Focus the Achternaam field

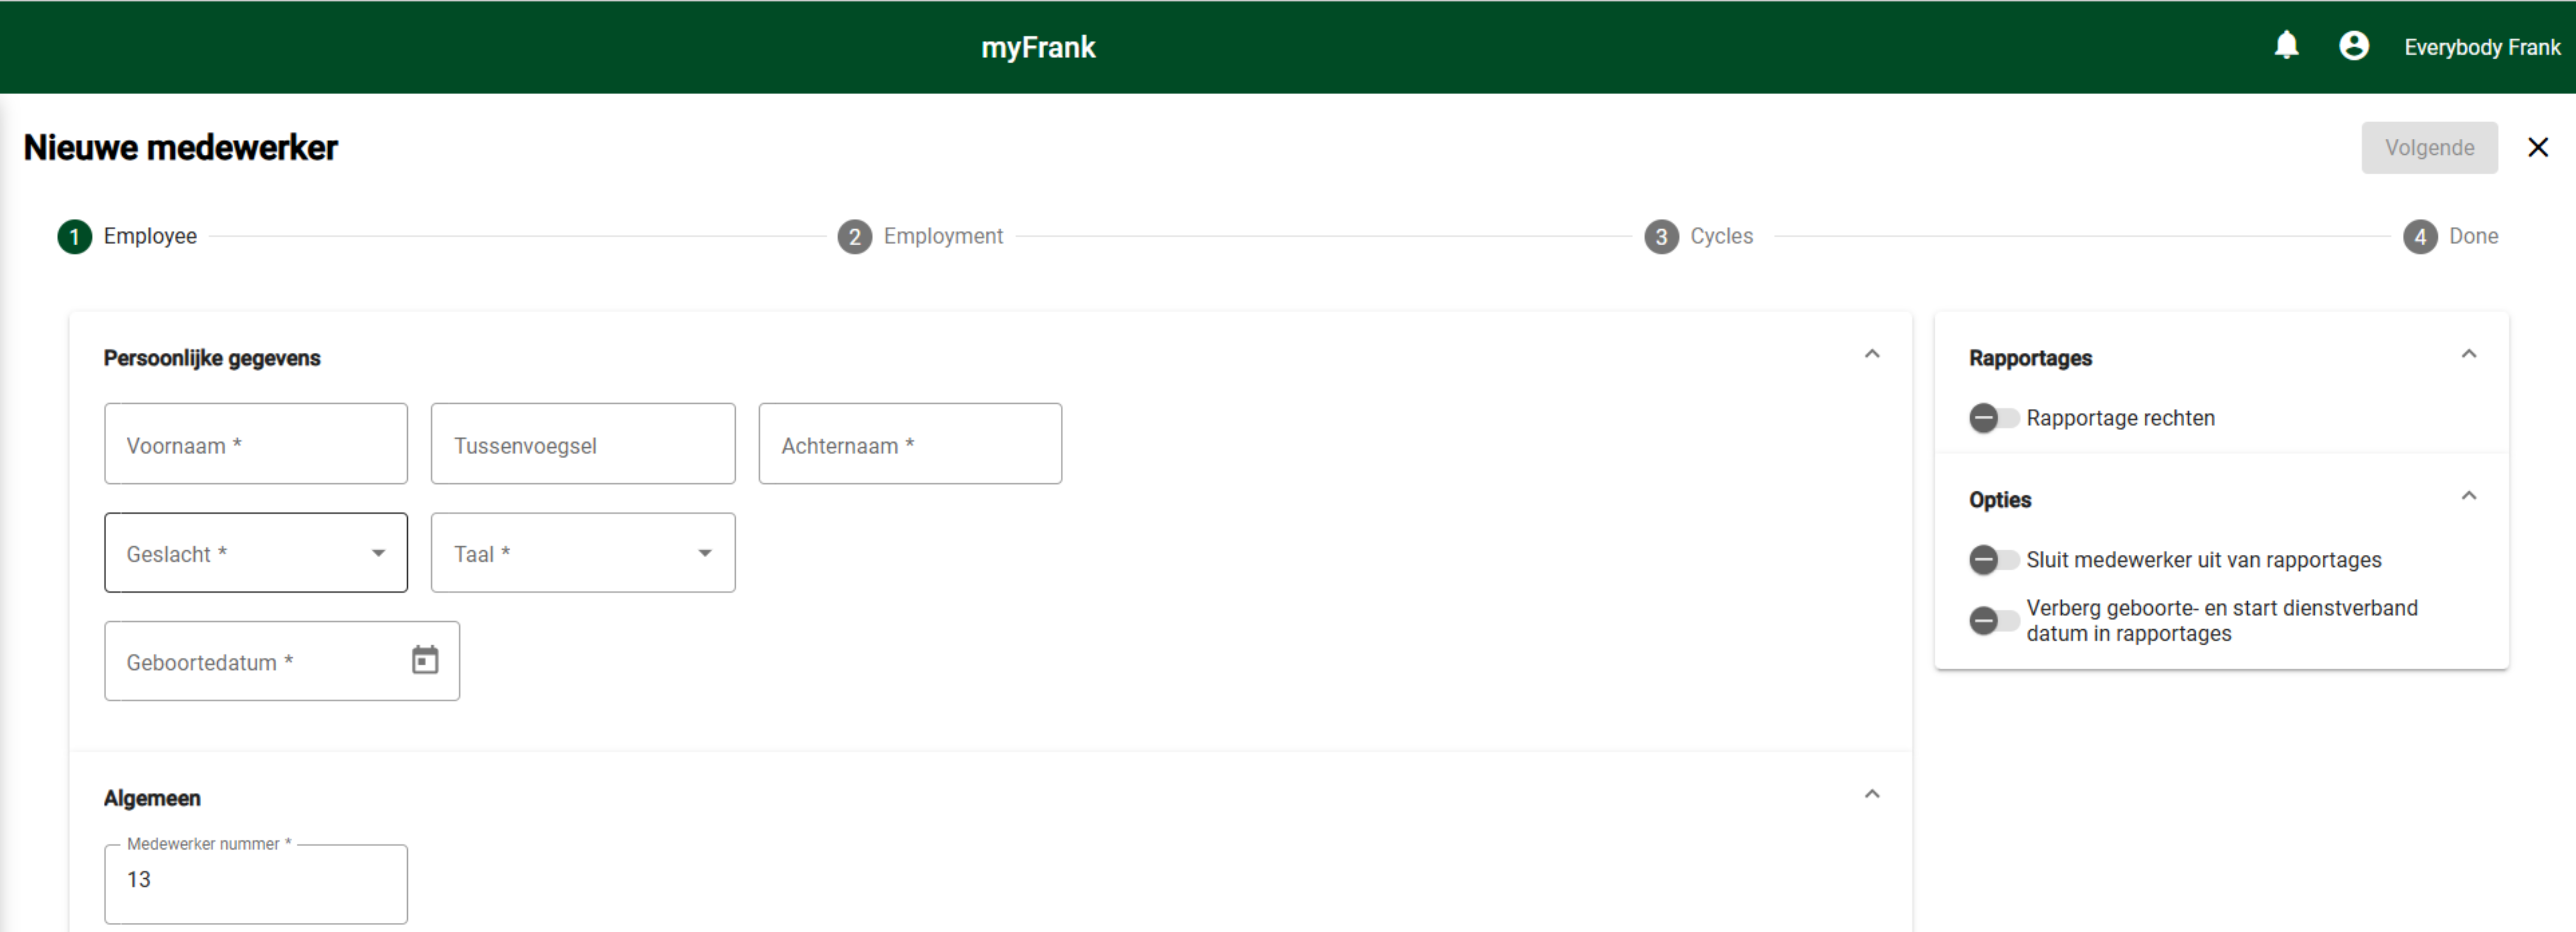coord(910,444)
